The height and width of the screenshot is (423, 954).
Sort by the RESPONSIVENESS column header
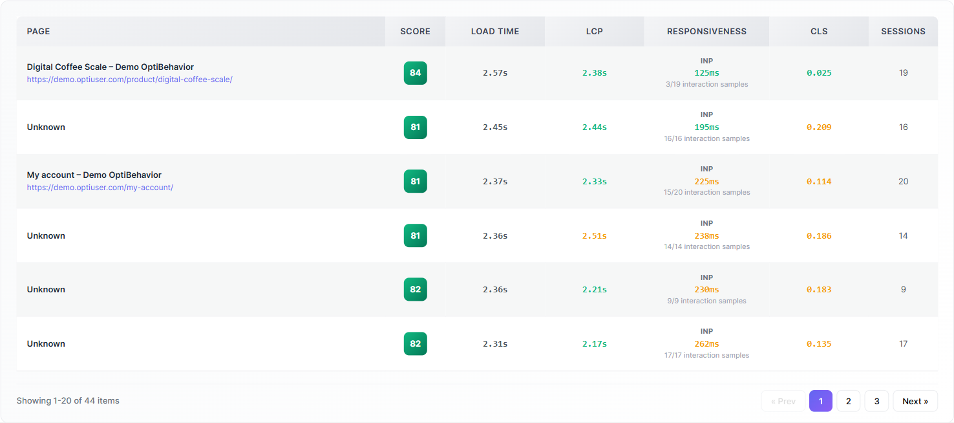[706, 31]
